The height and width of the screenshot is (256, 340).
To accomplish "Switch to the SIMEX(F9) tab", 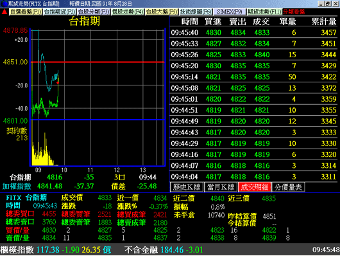I will click(230, 12).
